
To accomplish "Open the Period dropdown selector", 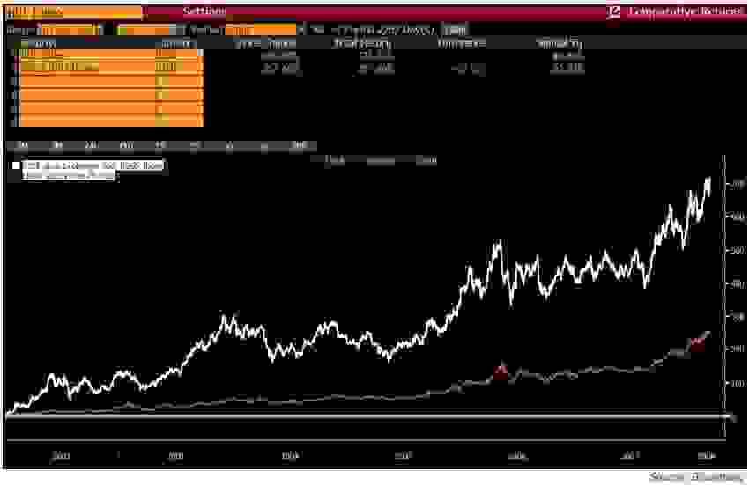I will 260,30.
